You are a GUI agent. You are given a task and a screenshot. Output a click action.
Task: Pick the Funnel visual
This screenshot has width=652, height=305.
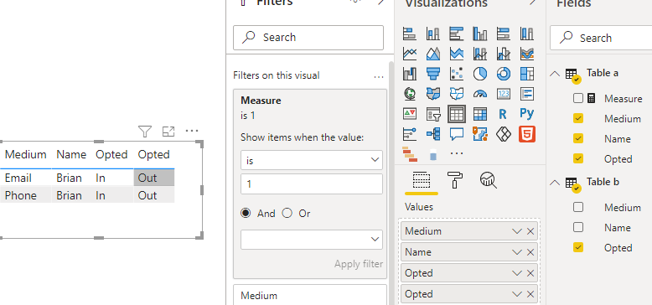coord(433,74)
